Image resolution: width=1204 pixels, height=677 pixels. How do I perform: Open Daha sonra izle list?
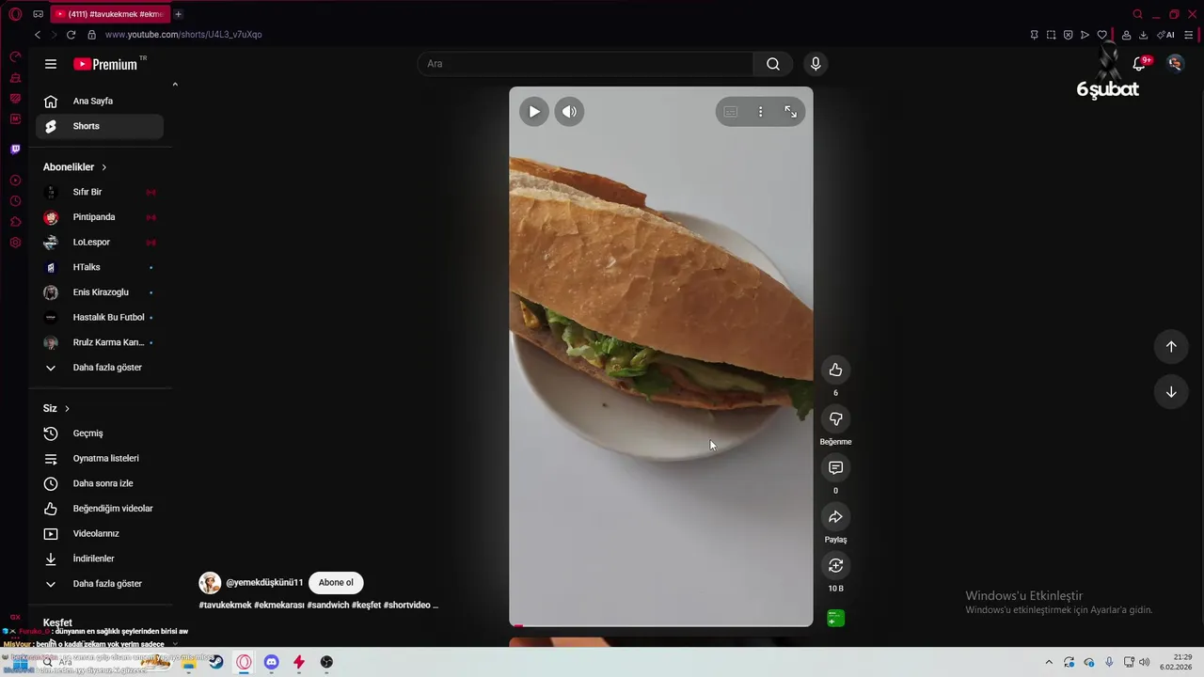100,483
